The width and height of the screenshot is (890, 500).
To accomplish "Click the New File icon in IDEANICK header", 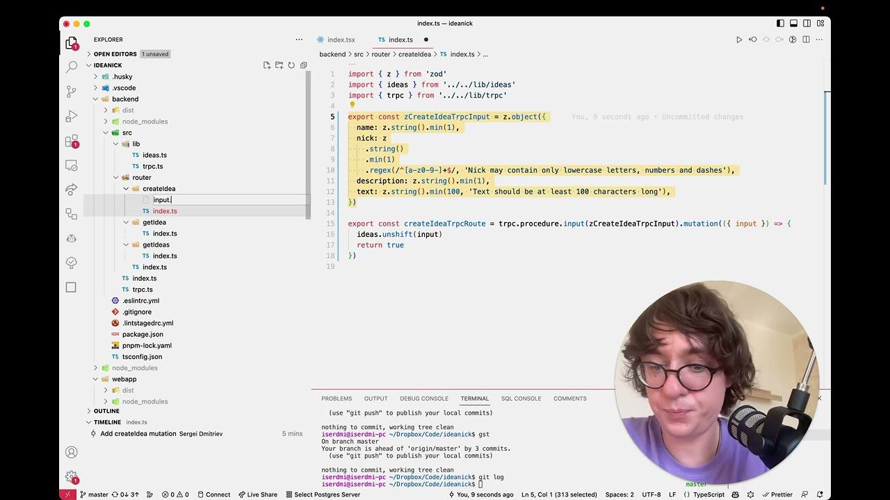I will coord(267,65).
